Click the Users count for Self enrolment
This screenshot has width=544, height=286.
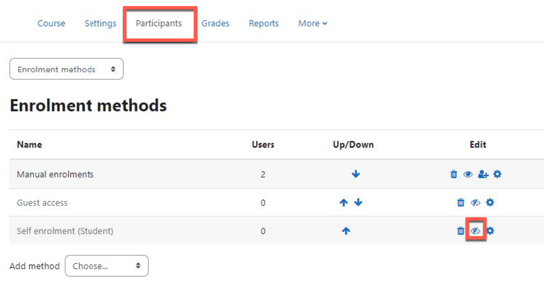tap(263, 231)
